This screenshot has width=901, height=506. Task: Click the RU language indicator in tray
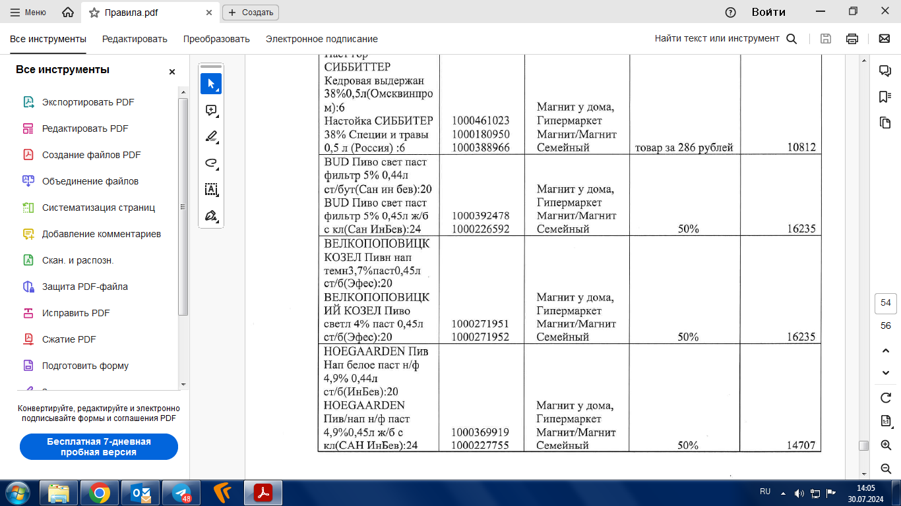765,492
